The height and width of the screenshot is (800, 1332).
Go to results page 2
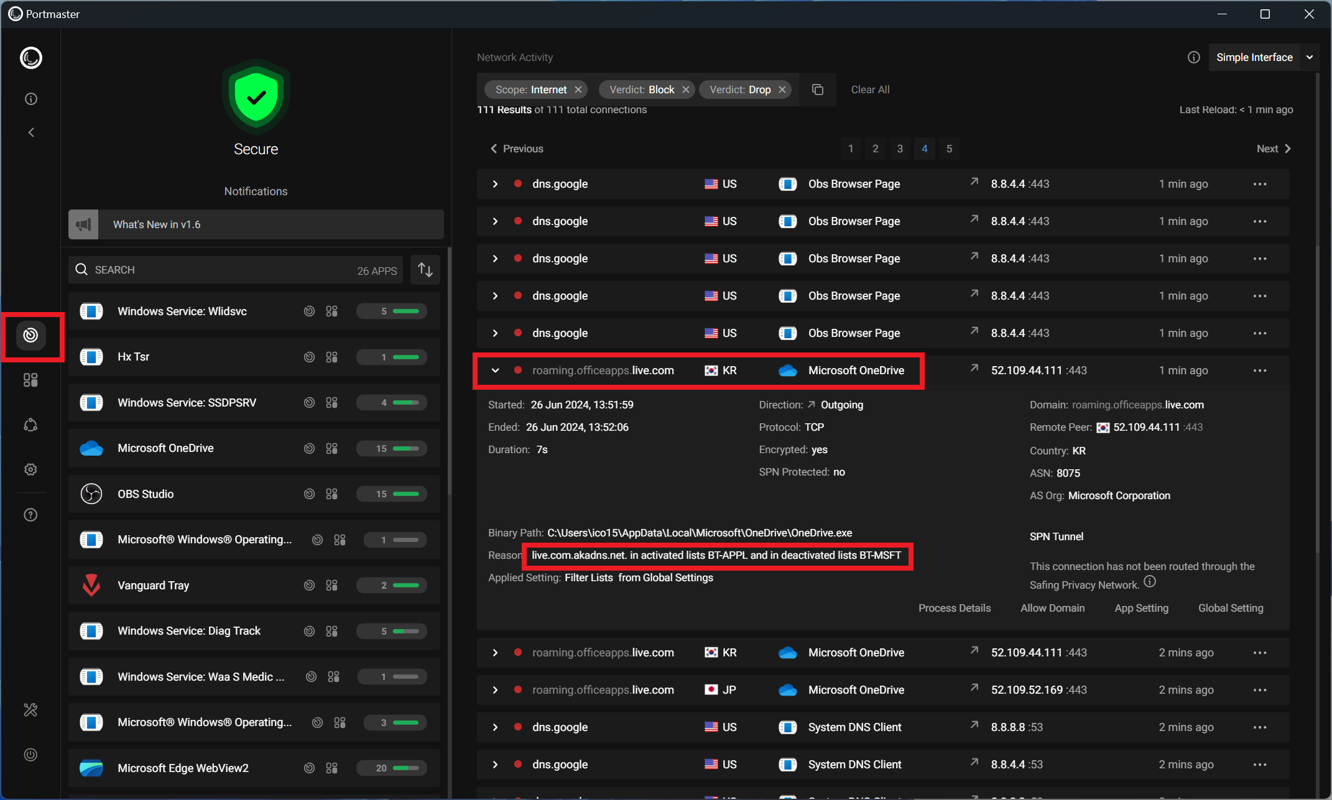click(x=876, y=149)
